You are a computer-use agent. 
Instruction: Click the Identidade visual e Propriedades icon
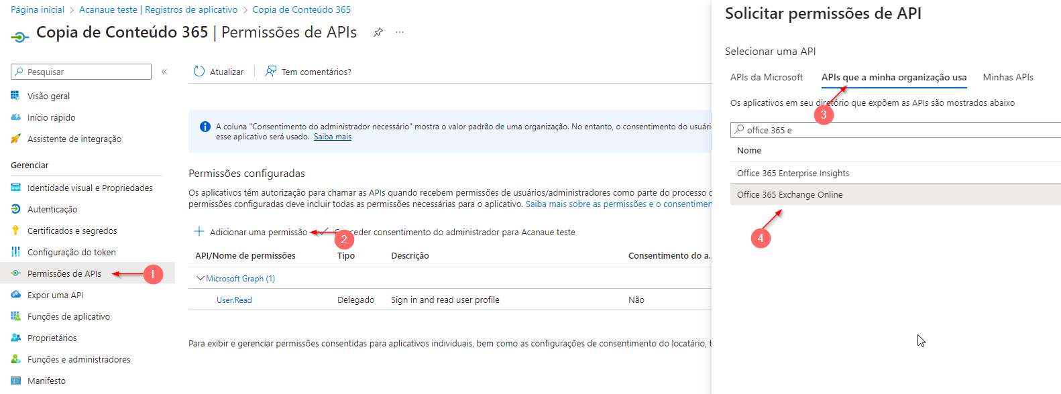tap(15, 188)
